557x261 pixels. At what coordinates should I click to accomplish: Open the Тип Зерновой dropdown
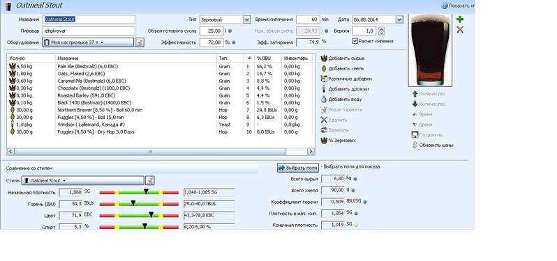pyautogui.click(x=247, y=19)
